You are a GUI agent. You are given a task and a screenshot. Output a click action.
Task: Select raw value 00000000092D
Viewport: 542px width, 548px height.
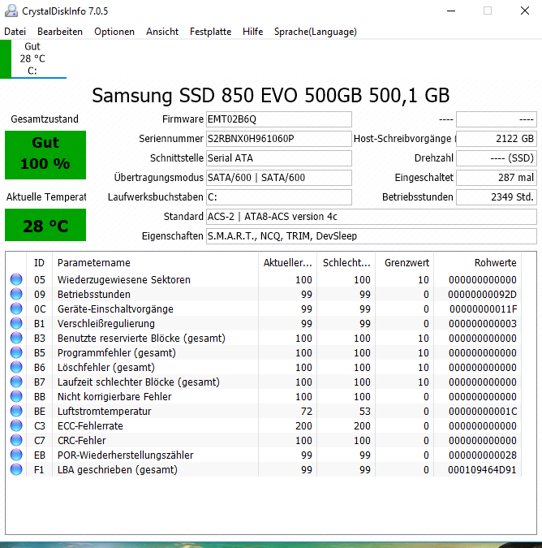pyautogui.click(x=482, y=294)
